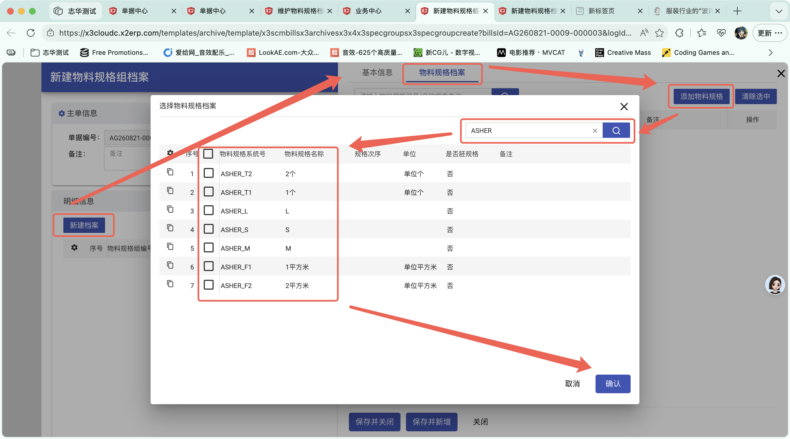This screenshot has height=439, width=790.
Task: Open favorites list icon in toolbar
Action: (x=702, y=33)
